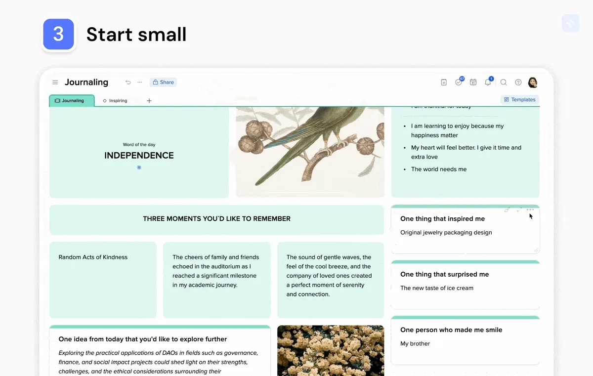
Task: Click the undo arrow icon
Action: click(x=128, y=83)
